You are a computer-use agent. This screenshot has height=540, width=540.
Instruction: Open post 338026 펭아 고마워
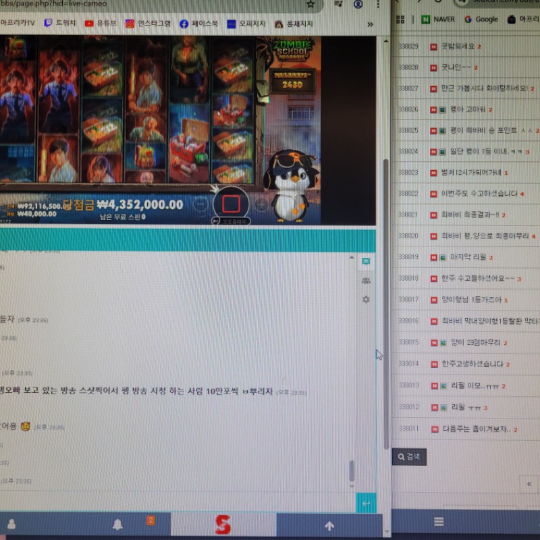point(468,109)
